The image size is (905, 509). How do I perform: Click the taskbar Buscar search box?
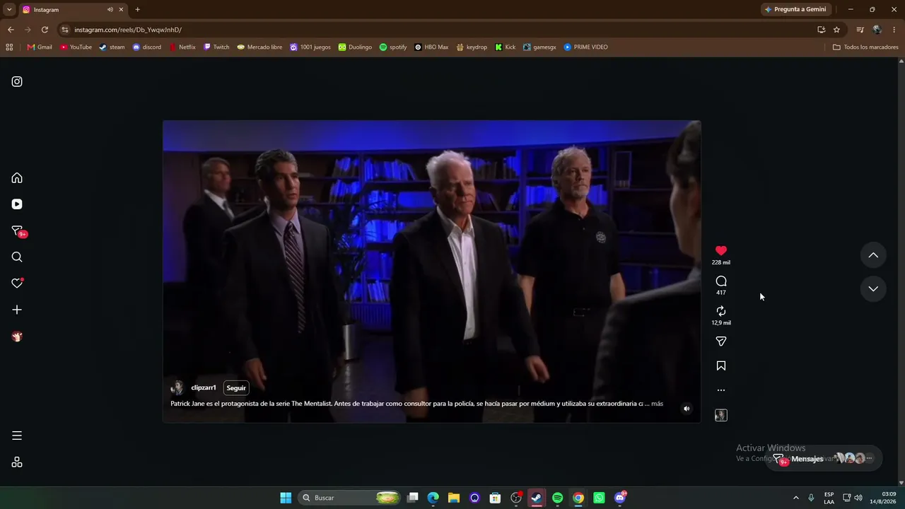tap(350, 498)
